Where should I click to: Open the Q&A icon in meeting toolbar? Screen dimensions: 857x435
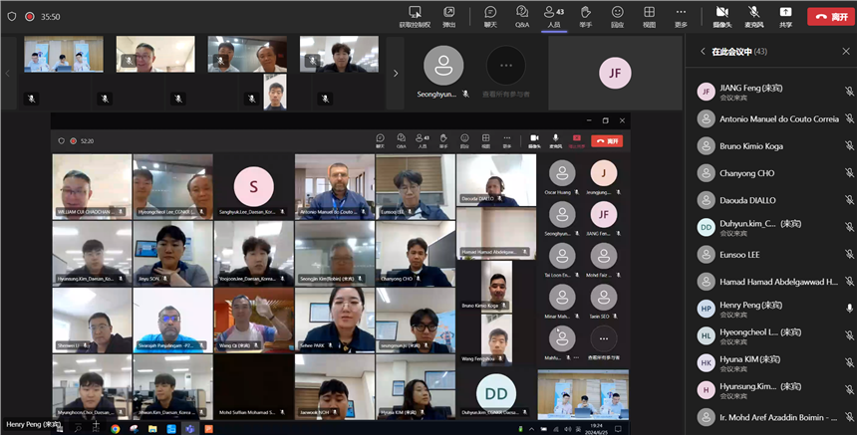[522, 12]
